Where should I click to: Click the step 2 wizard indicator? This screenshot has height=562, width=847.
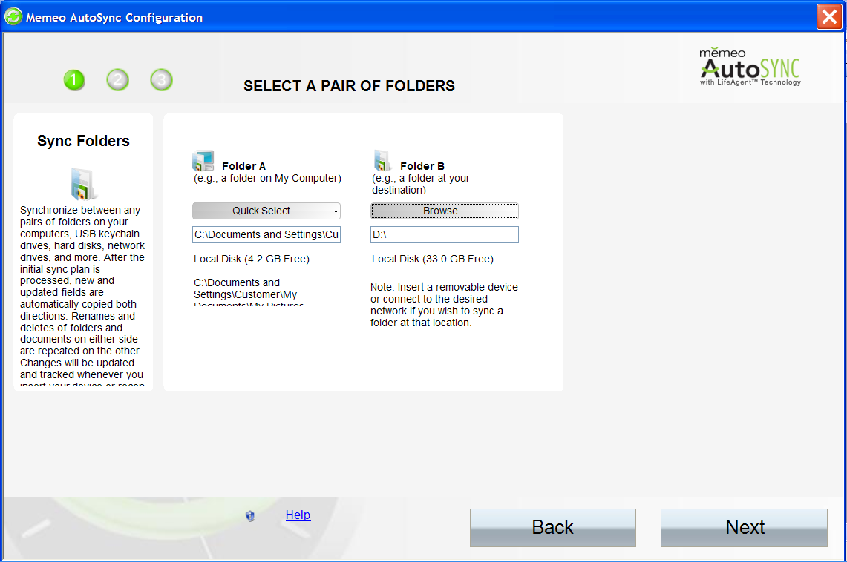pyautogui.click(x=118, y=80)
